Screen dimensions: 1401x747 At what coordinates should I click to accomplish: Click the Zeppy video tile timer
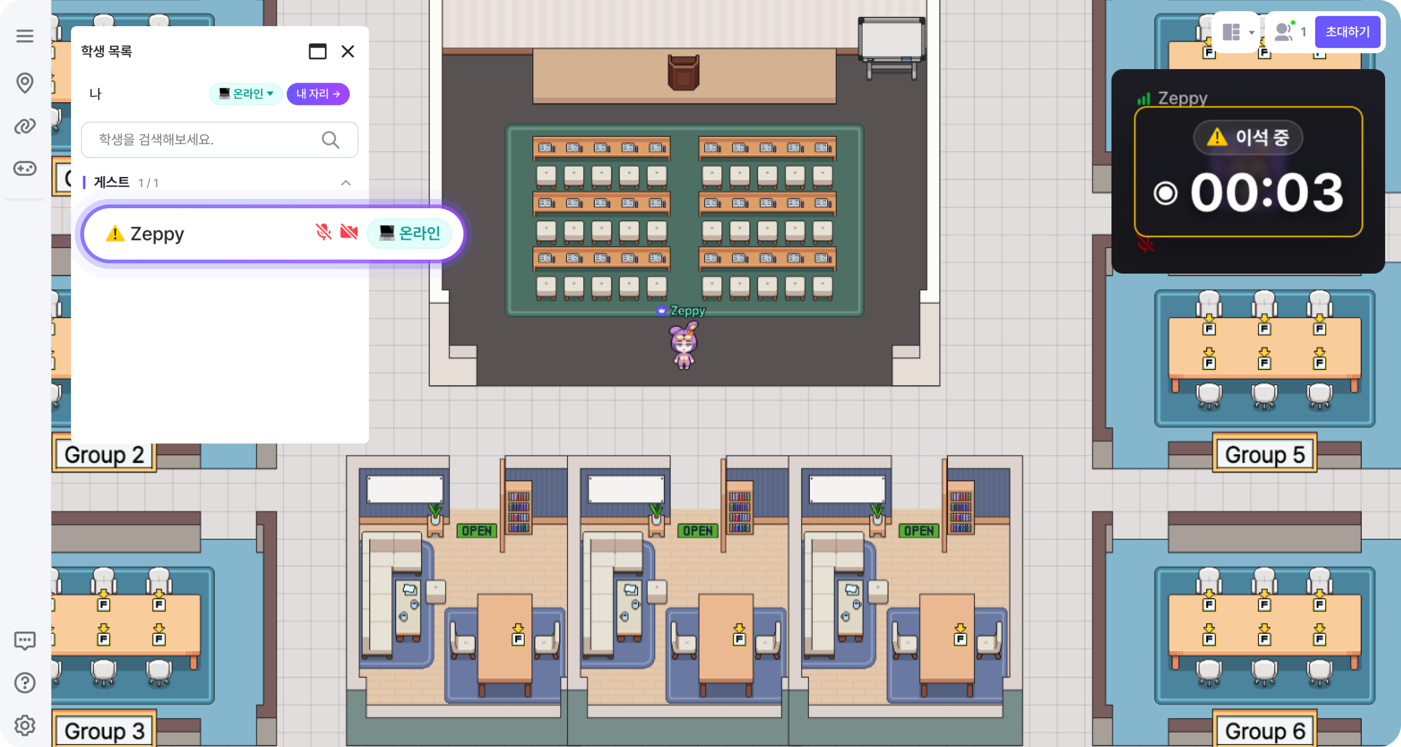(1267, 193)
